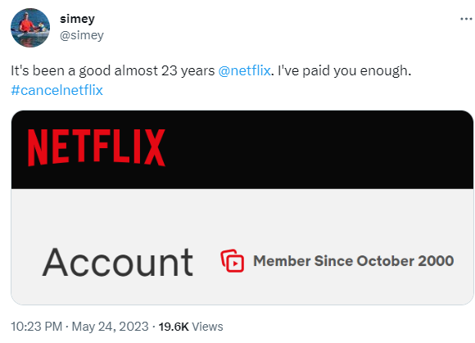
Task: Click the Member Since October 2000 text
Action: click(x=354, y=261)
